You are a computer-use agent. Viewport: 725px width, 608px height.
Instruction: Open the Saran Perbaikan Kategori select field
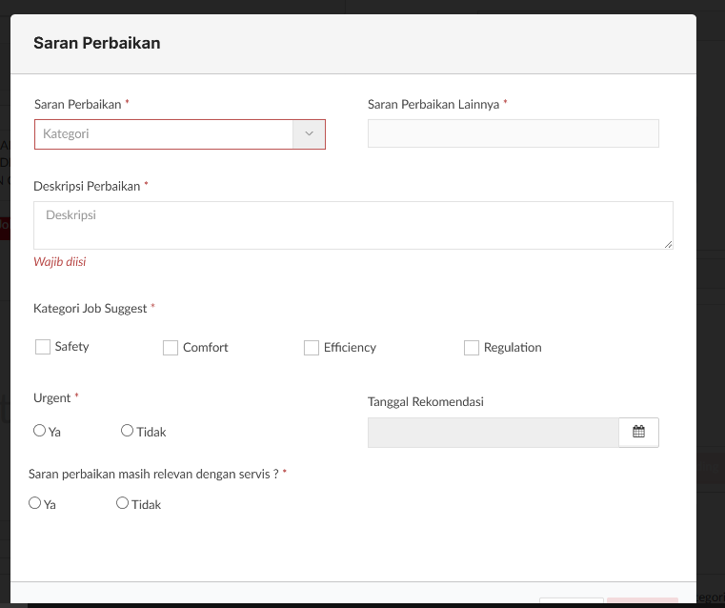coord(164,134)
